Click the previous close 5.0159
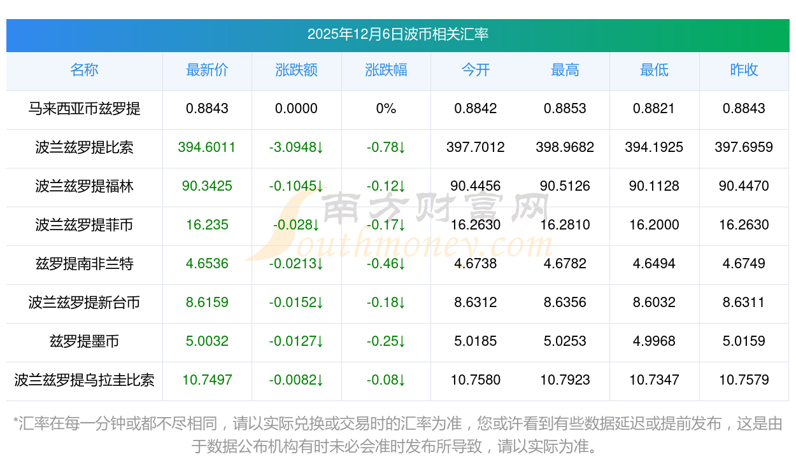 pyautogui.click(x=744, y=341)
